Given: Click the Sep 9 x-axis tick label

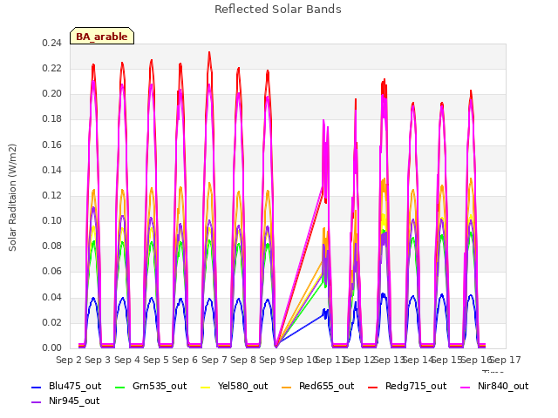Looking at the screenshot, I should tap(272, 360).
